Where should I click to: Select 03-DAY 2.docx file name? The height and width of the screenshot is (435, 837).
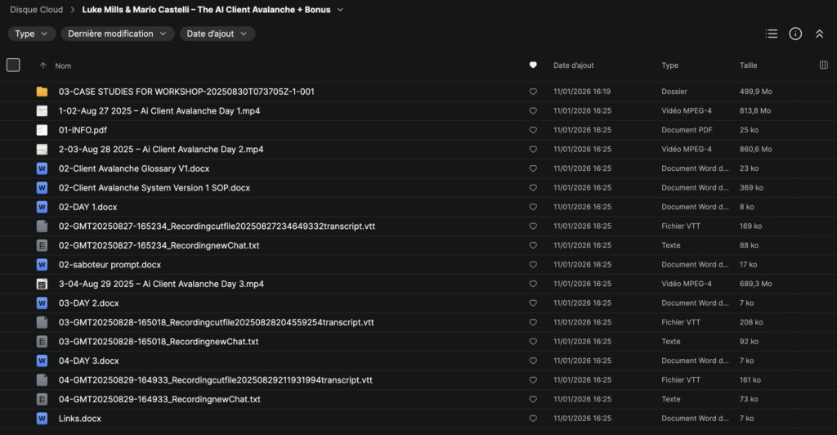click(88, 303)
